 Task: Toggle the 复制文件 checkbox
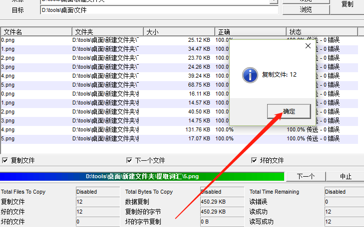coord(5,160)
